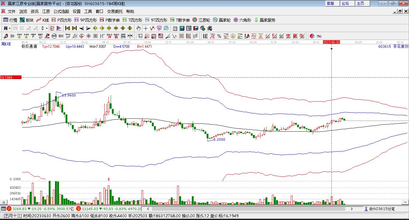Click the red-blue yin-yang icon
The image size is (409, 220).
[312, 36]
